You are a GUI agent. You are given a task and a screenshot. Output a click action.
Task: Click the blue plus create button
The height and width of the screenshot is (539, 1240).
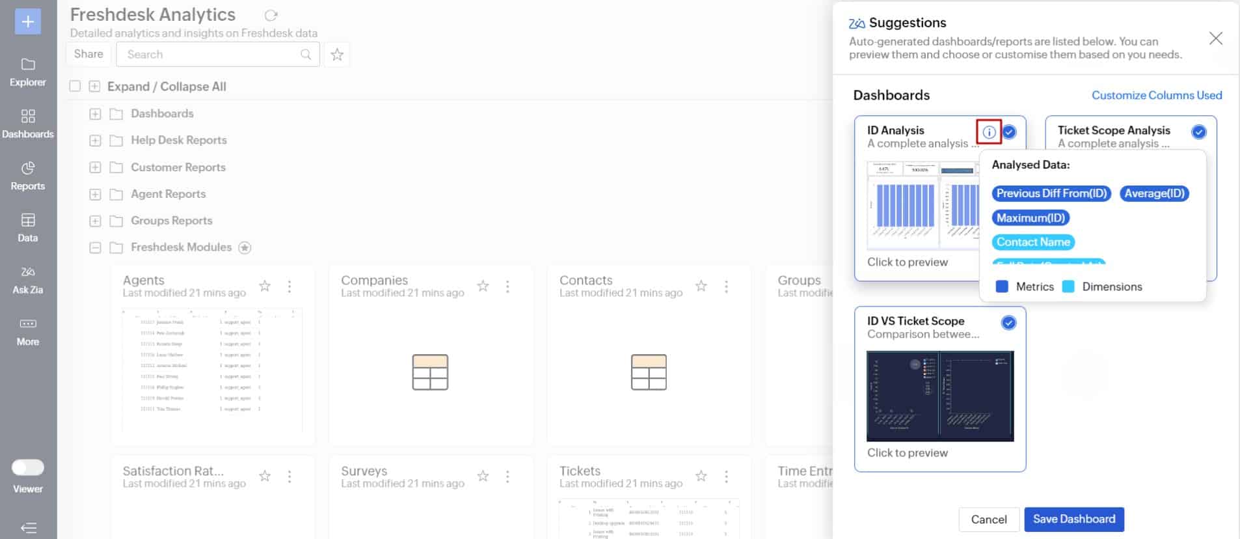[28, 21]
